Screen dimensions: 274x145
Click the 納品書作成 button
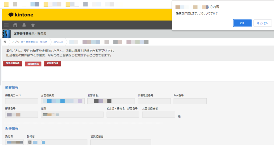(52, 63)
